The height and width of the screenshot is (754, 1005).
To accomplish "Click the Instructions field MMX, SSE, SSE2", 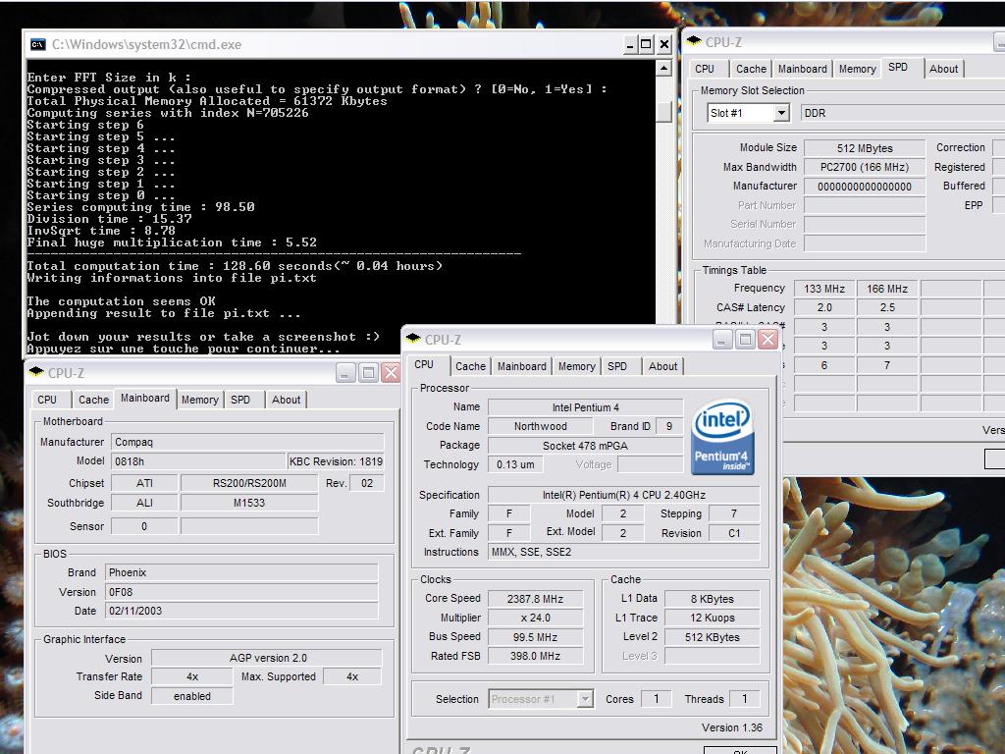I will [x=623, y=552].
